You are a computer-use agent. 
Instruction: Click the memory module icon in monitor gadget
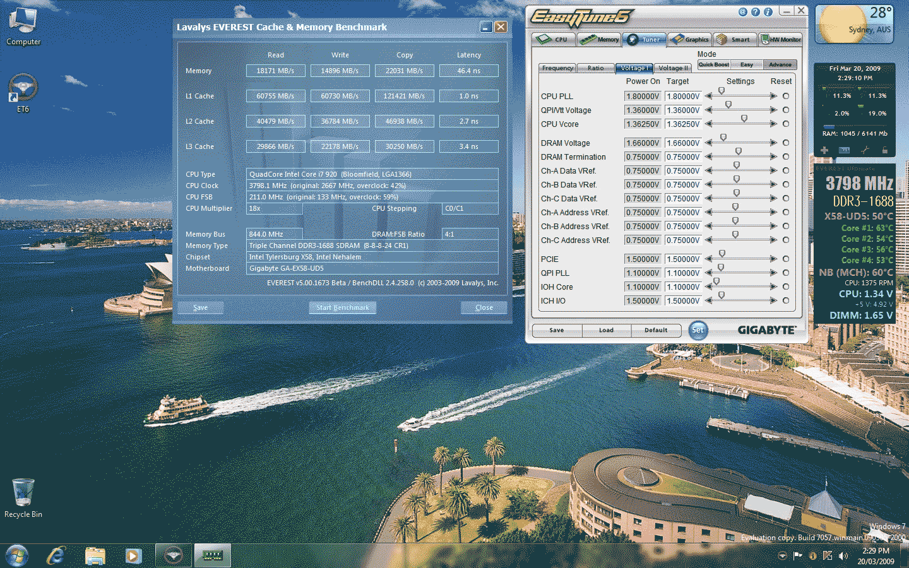[845, 150]
